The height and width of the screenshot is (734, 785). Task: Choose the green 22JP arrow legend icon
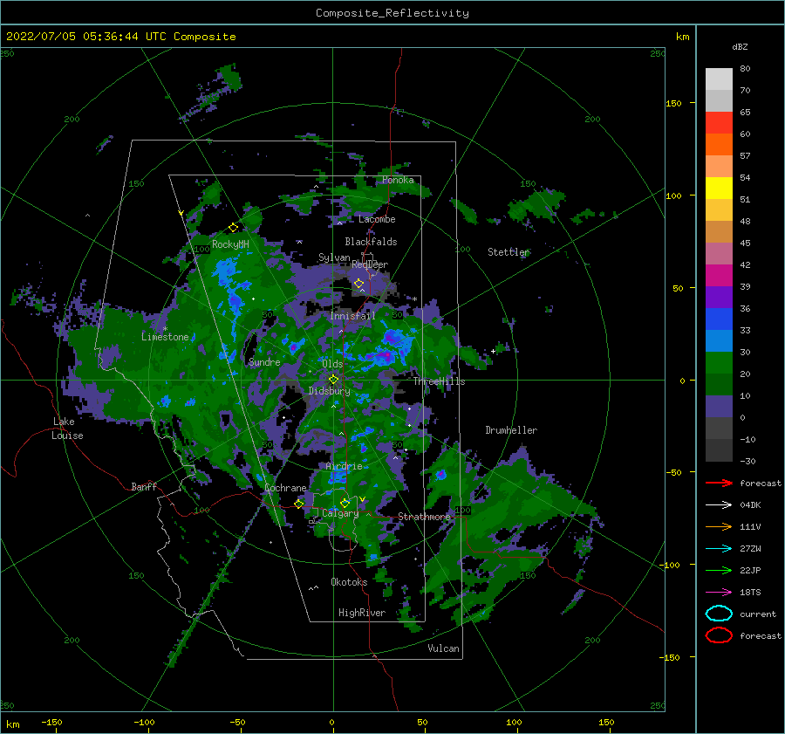tap(719, 570)
